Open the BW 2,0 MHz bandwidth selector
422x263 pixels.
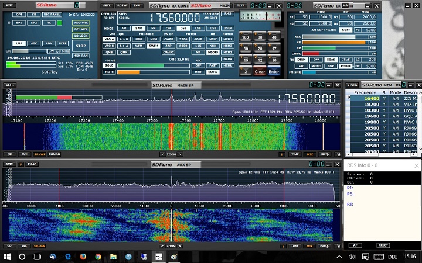coord(59,51)
